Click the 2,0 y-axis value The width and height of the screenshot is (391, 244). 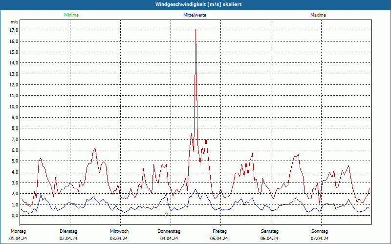(x=15, y=194)
